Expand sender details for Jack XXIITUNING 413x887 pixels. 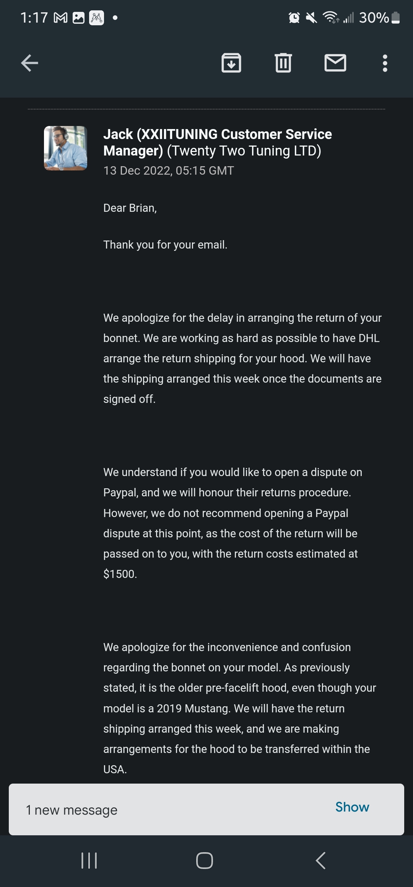click(218, 142)
